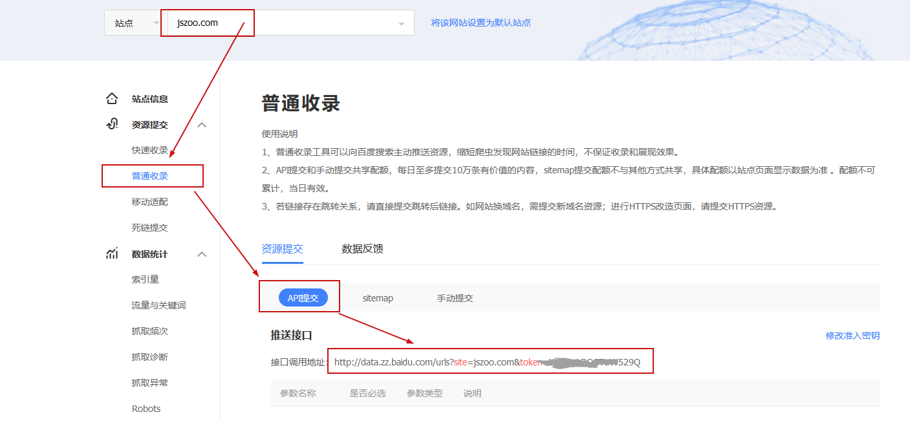Open 流量与关键词 in sidebar

(159, 305)
